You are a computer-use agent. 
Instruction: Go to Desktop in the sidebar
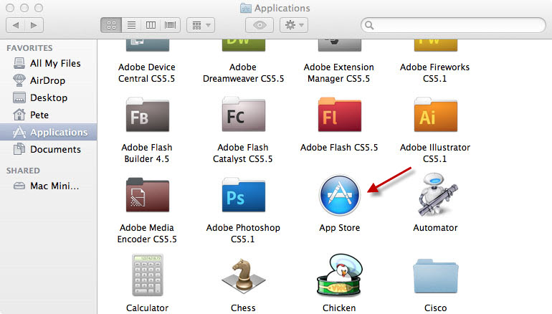[x=48, y=97]
